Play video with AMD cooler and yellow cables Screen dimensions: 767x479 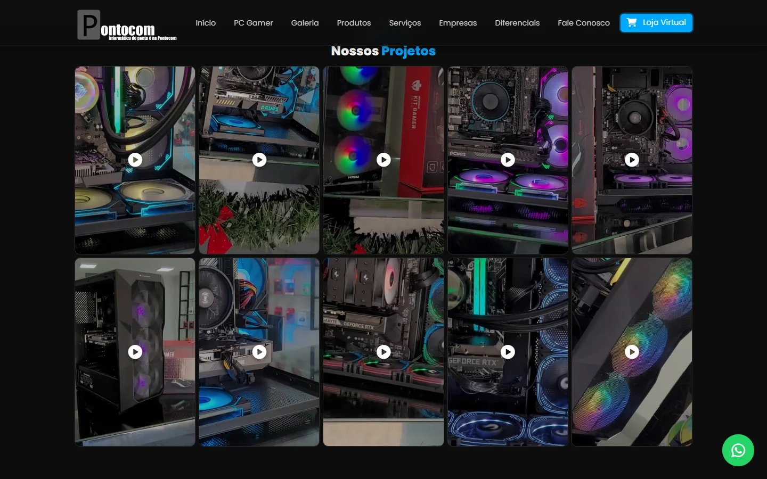point(259,352)
